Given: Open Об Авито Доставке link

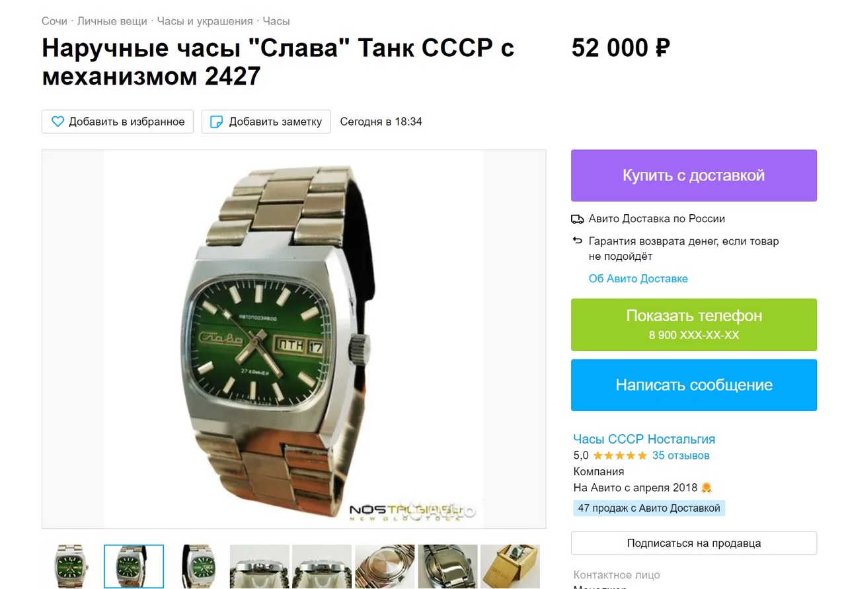Looking at the screenshot, I should pos(638,278).
